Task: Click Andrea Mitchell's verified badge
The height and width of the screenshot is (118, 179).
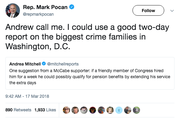Action: pyautogui.click(x=44, y=64)
